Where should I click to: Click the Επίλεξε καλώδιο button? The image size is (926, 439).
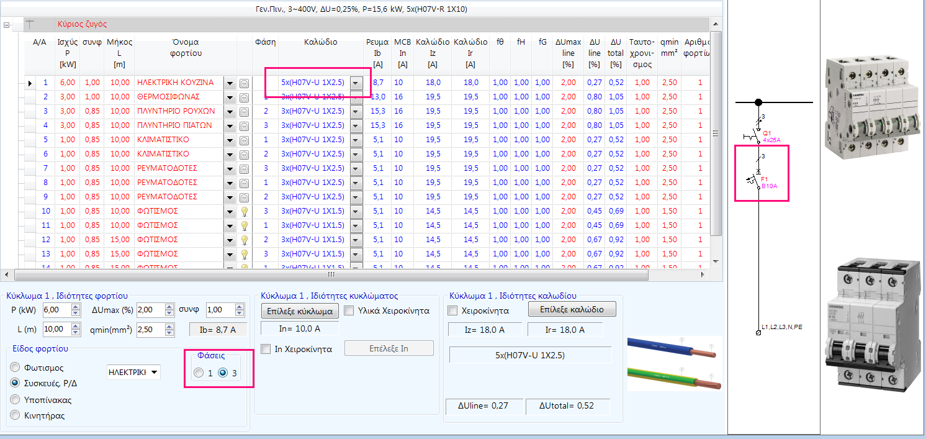[x=572, y=309]
